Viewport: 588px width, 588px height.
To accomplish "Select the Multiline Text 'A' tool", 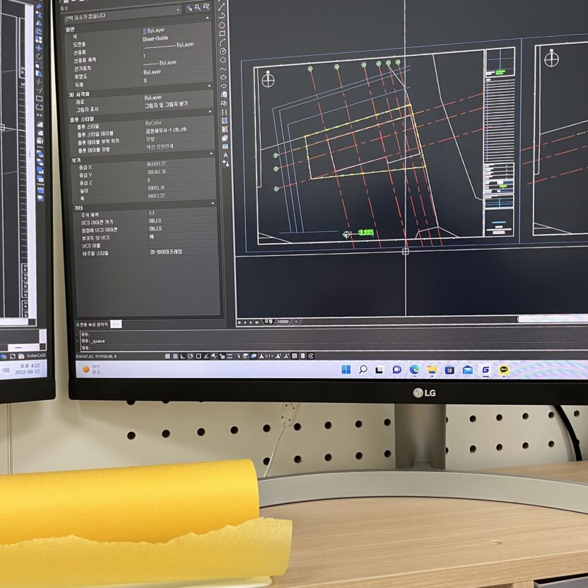I will pyautogui.click(x=225, y=154).
